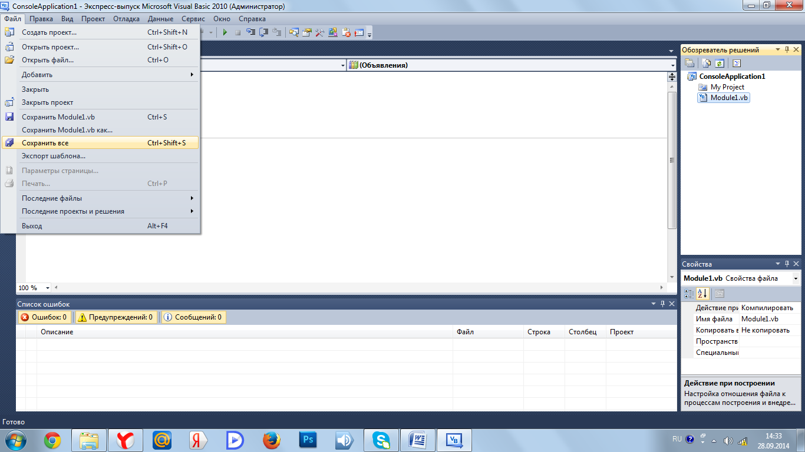Pin toggle on Список ошибок panel
The width and height of the screenshot is (805, 452).
662,304
